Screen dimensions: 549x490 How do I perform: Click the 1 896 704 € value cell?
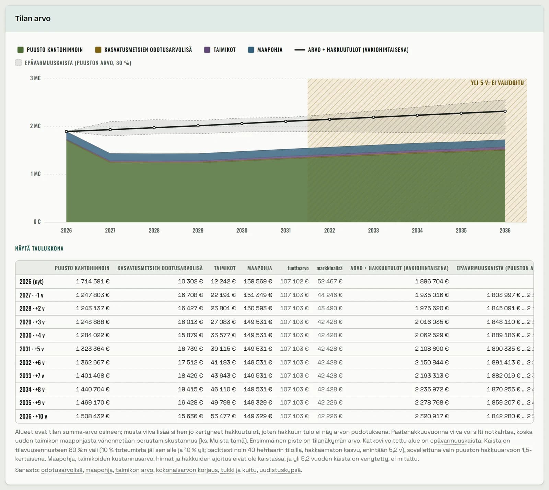coord(432,281)
